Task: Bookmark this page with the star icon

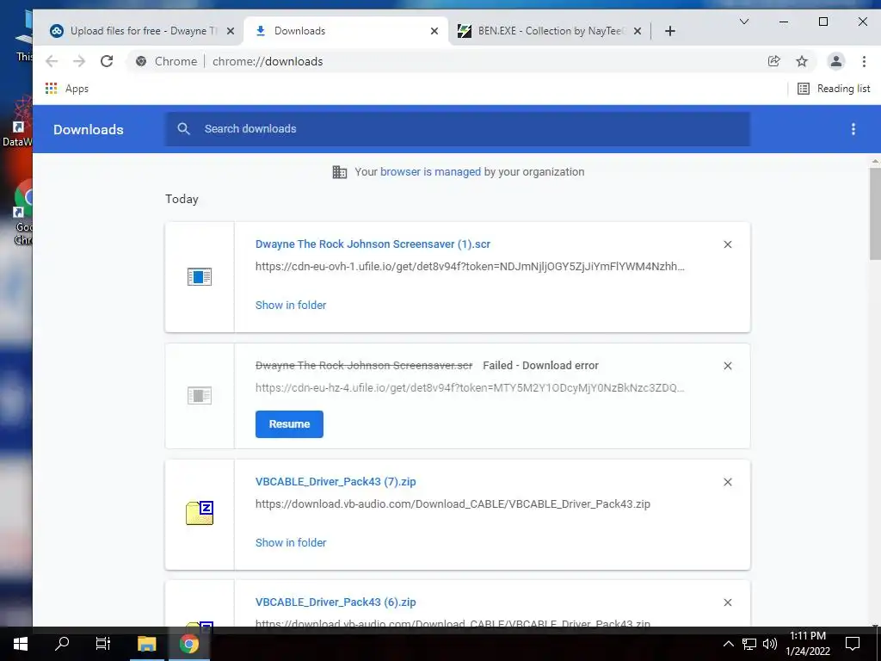Action: (x=802, y=61)
